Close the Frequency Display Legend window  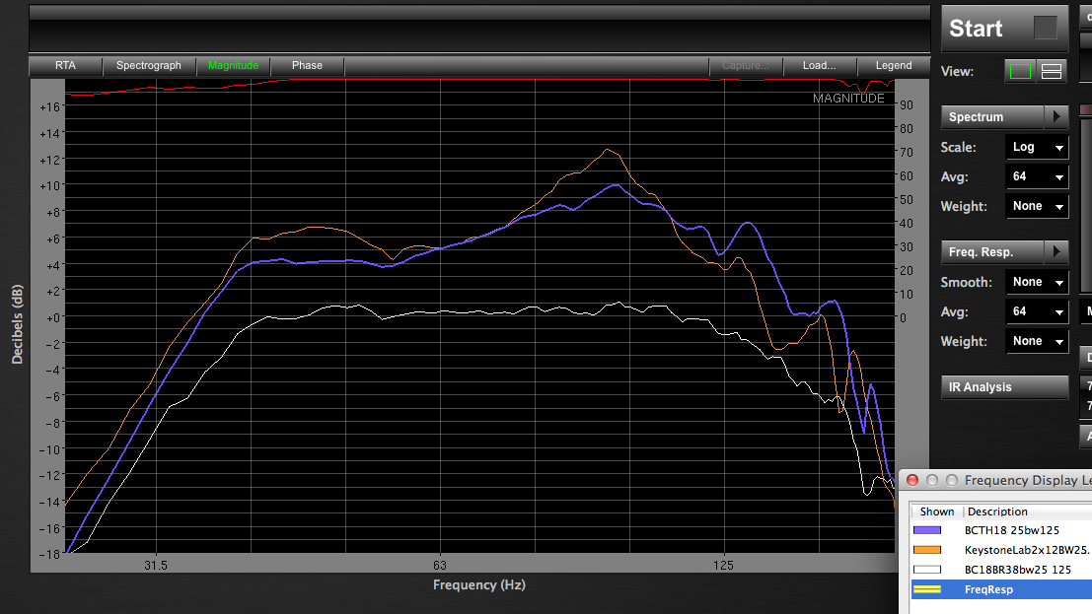pos(912,480)
